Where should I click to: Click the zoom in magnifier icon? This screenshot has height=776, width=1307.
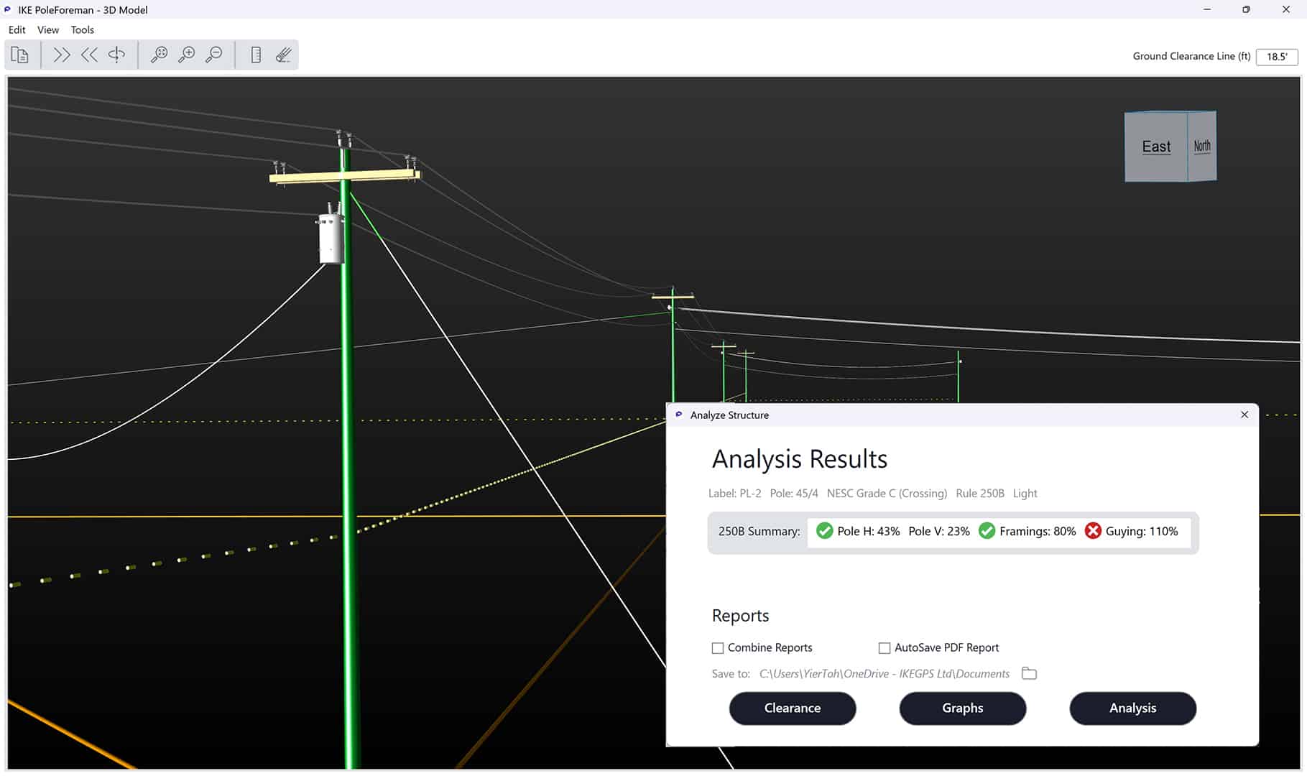tap(187, 55)
